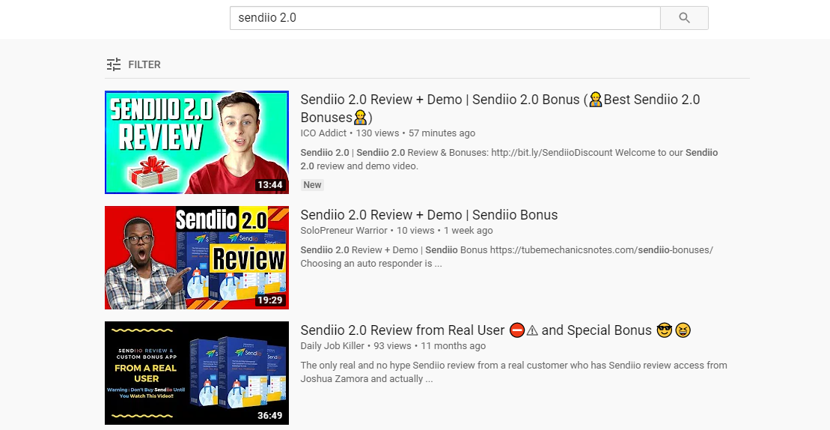Click the '57 minutes ago' timestamp
This screenshot has width=830, height=430.
[442, 133]
